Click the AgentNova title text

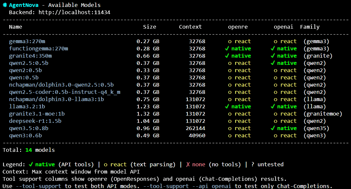pyautogui.click(x=23, y=5)
